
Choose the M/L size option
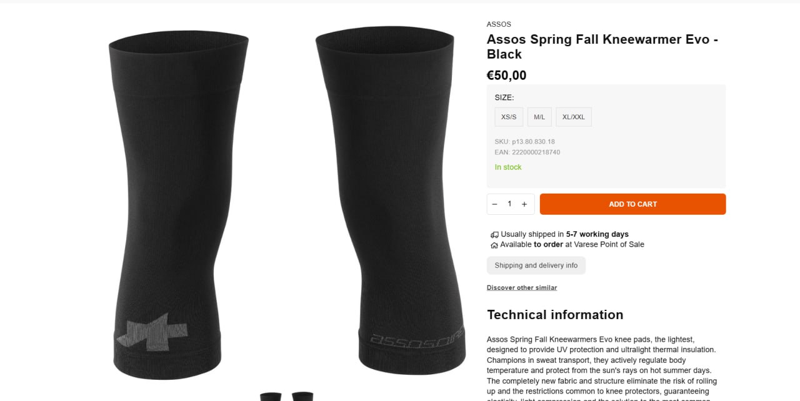click(539, 117)
